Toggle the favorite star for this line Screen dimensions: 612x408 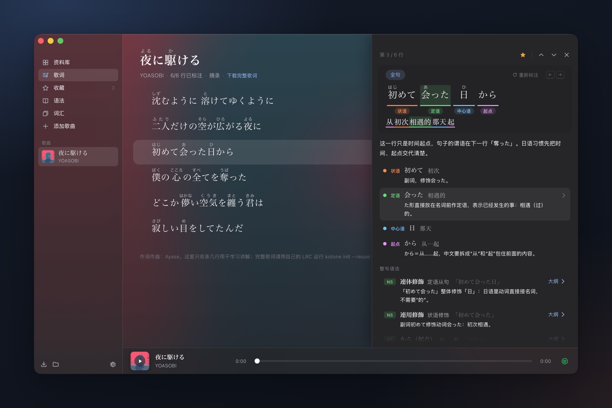[x=523, y=55]
